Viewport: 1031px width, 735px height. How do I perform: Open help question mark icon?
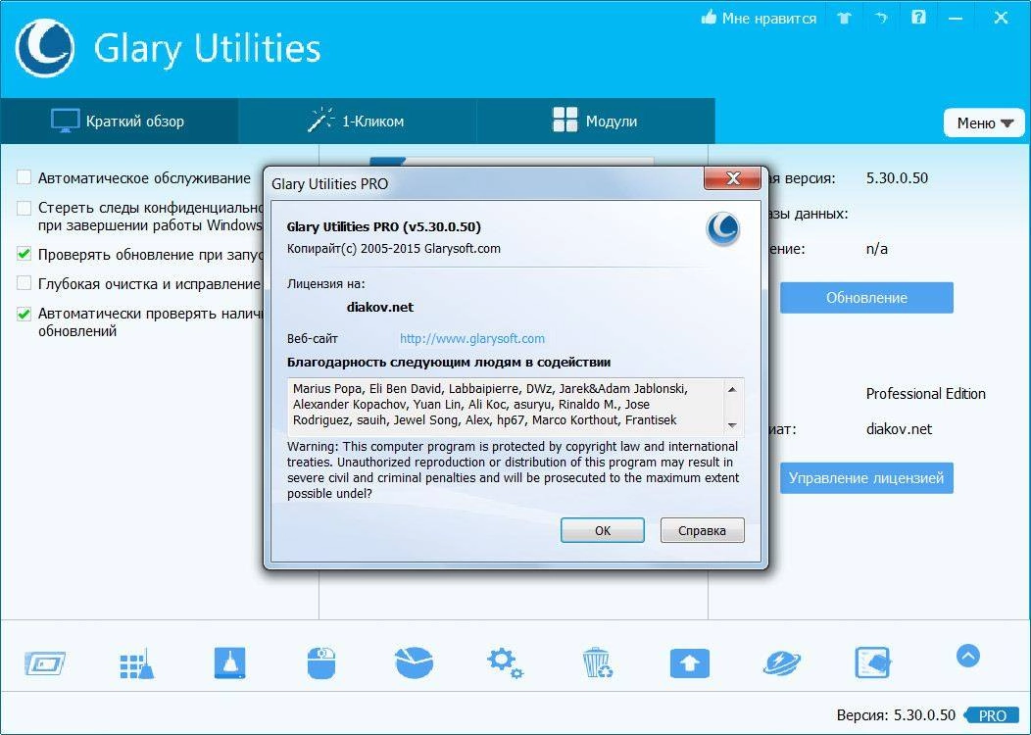918,17
